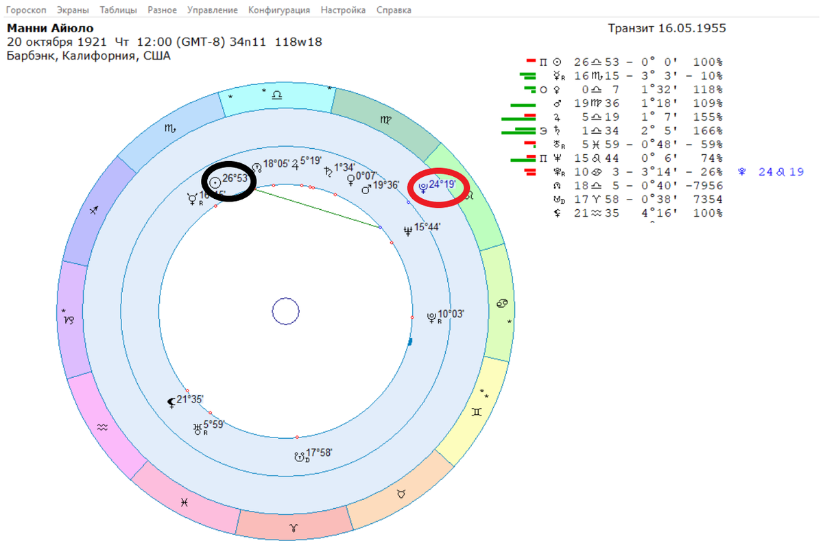Select the Jupiter glyph at 5°19'
This screenshot has width=823, height=552.
296,165
